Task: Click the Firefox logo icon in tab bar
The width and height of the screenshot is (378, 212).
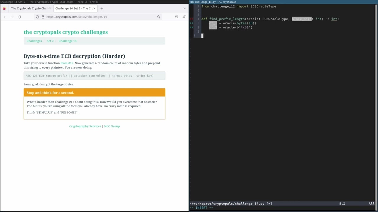Action: pos(4,9)
